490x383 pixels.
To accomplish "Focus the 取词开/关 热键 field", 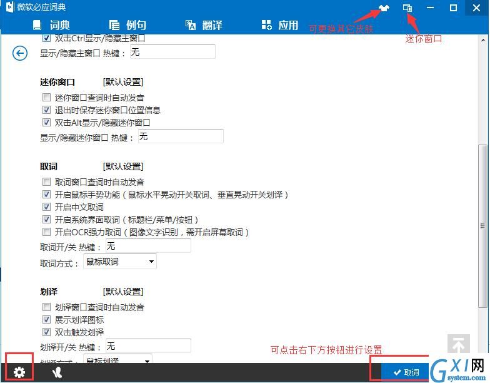I will pyautogui.click(x=149, y=245).
